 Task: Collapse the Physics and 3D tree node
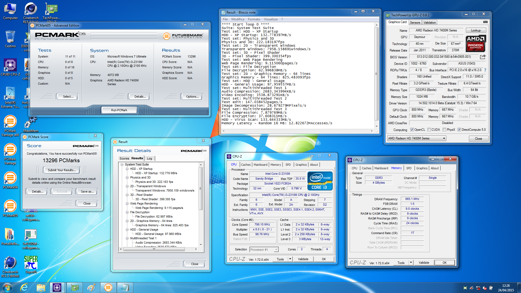pos(127,177)
